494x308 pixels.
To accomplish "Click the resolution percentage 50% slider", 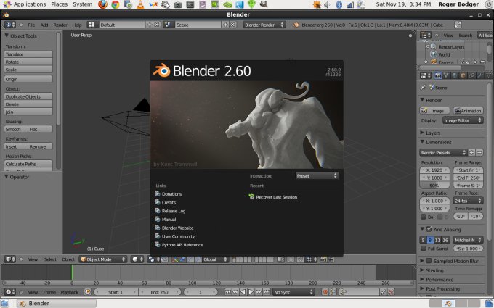I will 434,186.
